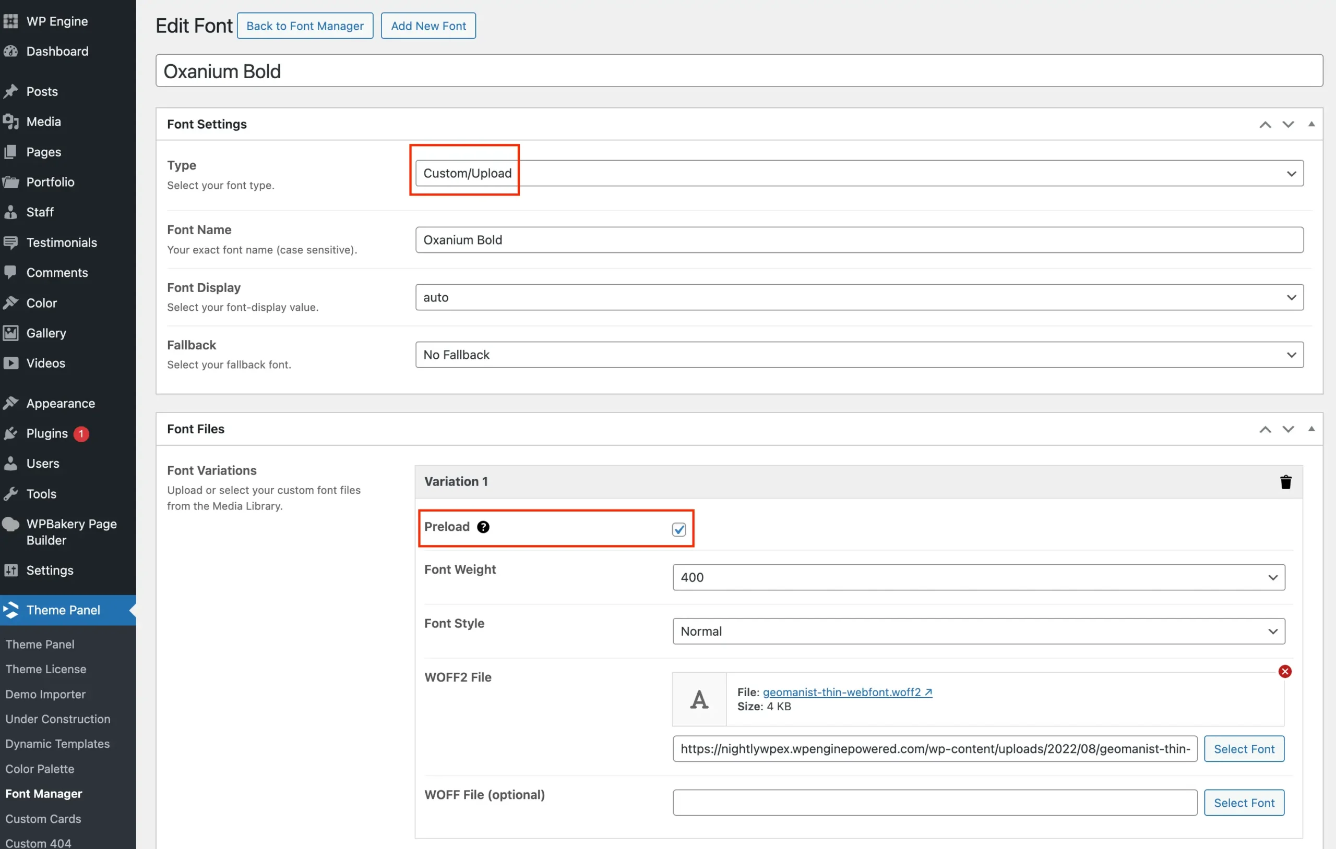
Task: Click the Testimonials icon
Action: 10,242
